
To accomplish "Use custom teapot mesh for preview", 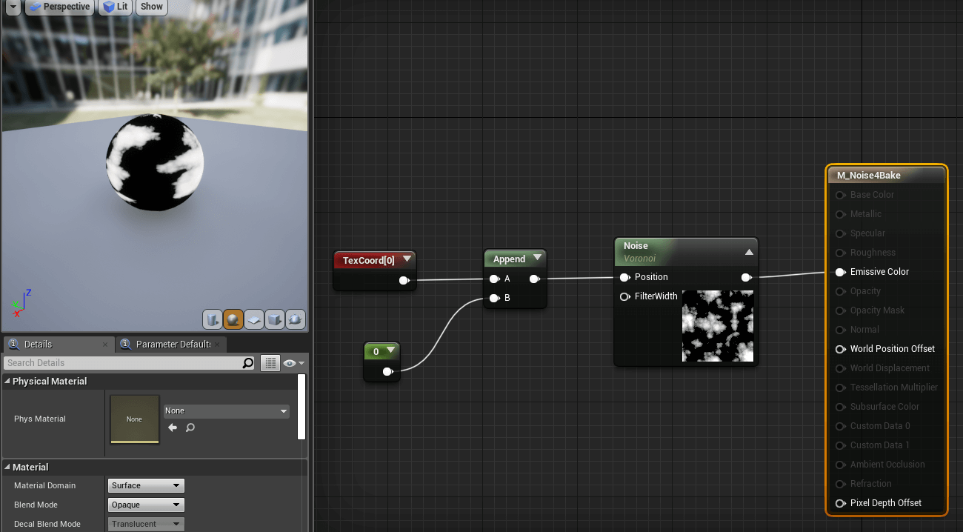I will [x=296, y=319].
